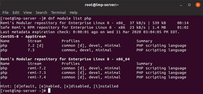Viewport: 203px width, 94px height.
Task: Click download time '00:14'
Action: tap(183, 23)
